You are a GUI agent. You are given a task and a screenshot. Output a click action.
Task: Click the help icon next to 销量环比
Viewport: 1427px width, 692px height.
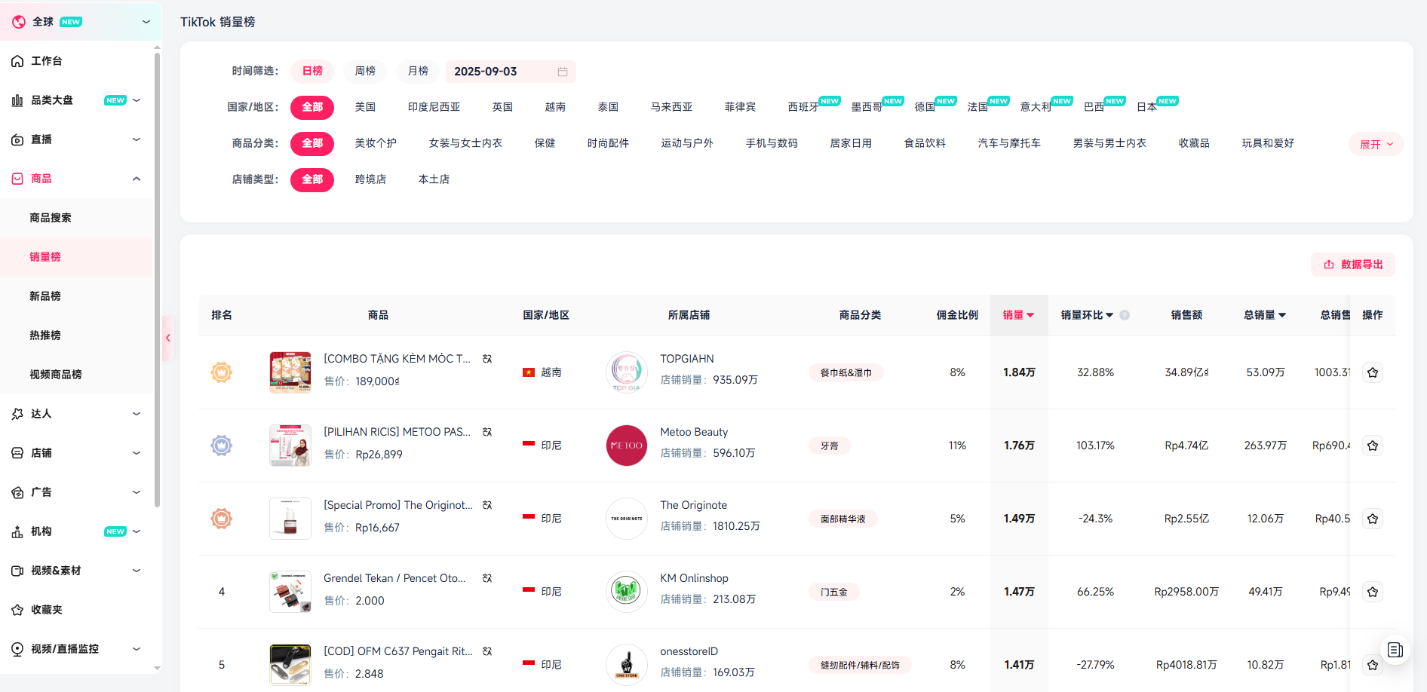pos(1125,315)
